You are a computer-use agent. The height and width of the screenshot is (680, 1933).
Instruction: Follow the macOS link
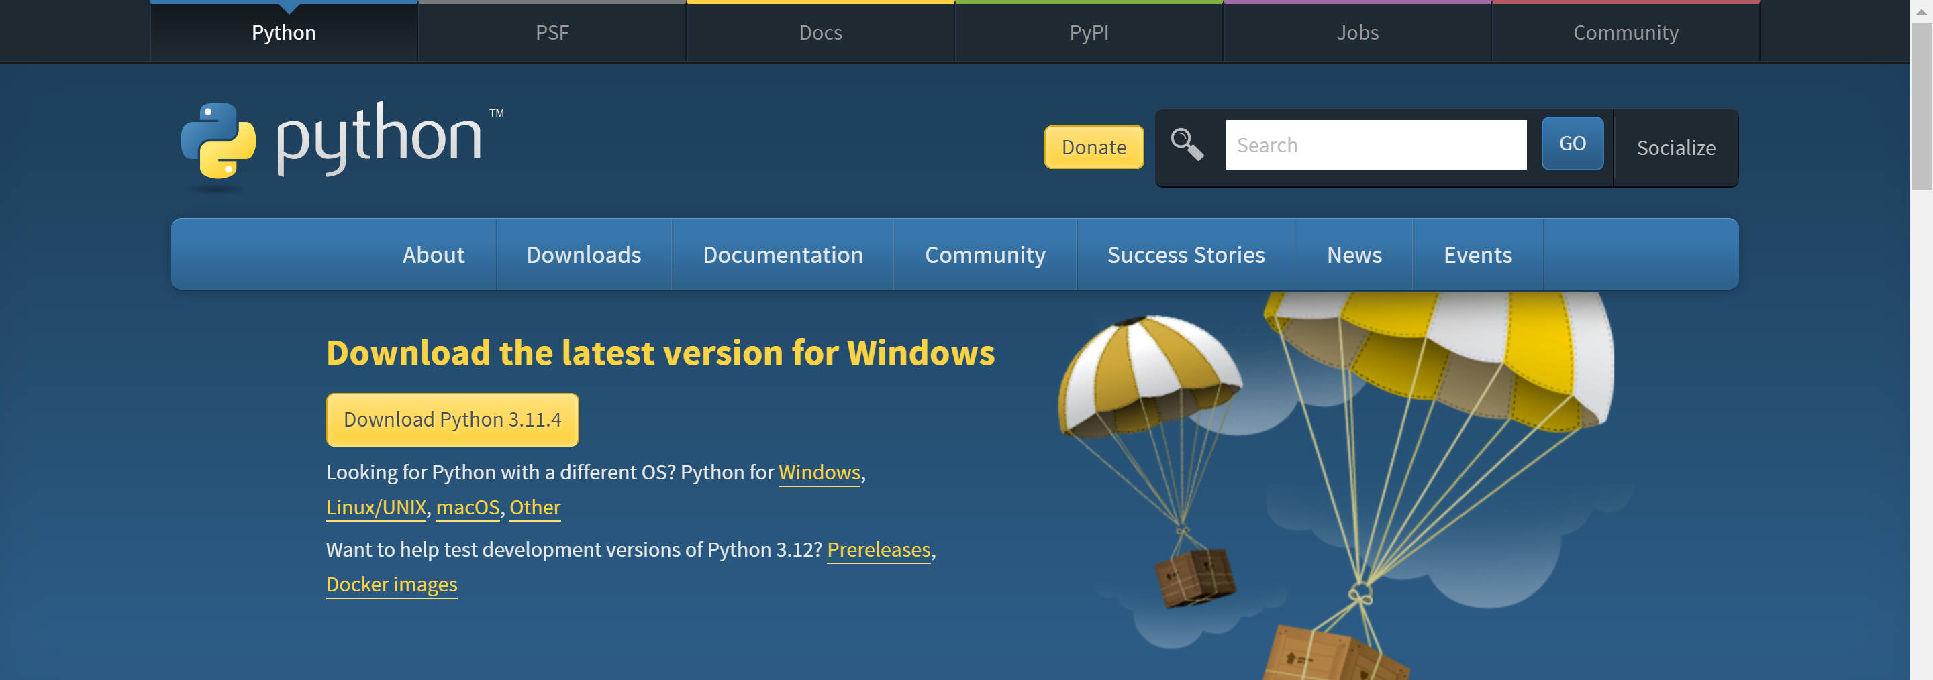(x=468, y=508)
